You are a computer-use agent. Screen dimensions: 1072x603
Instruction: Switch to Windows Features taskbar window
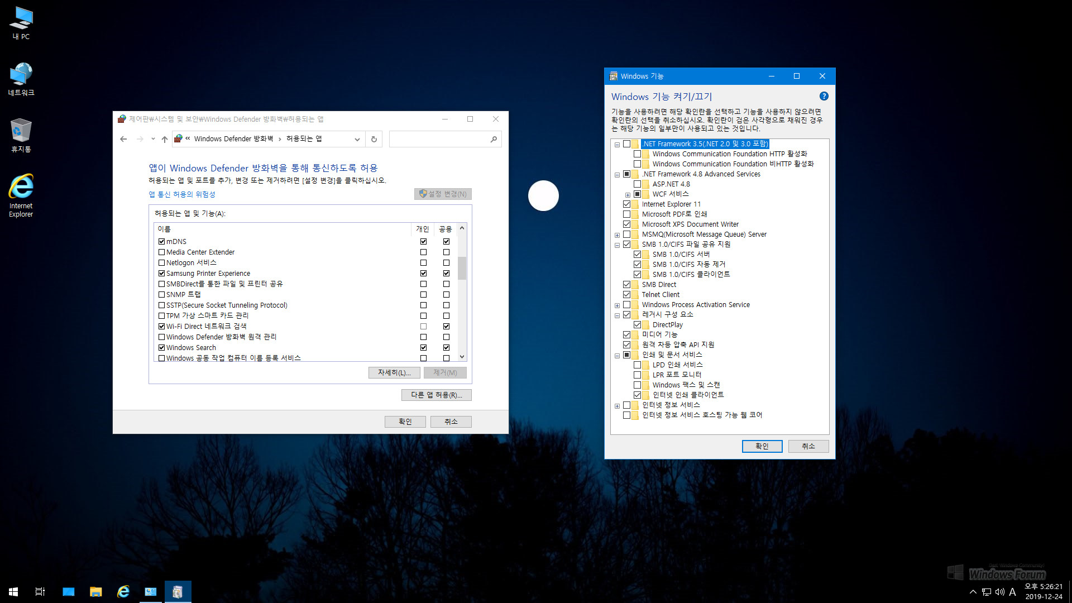[x=178, y=591]
